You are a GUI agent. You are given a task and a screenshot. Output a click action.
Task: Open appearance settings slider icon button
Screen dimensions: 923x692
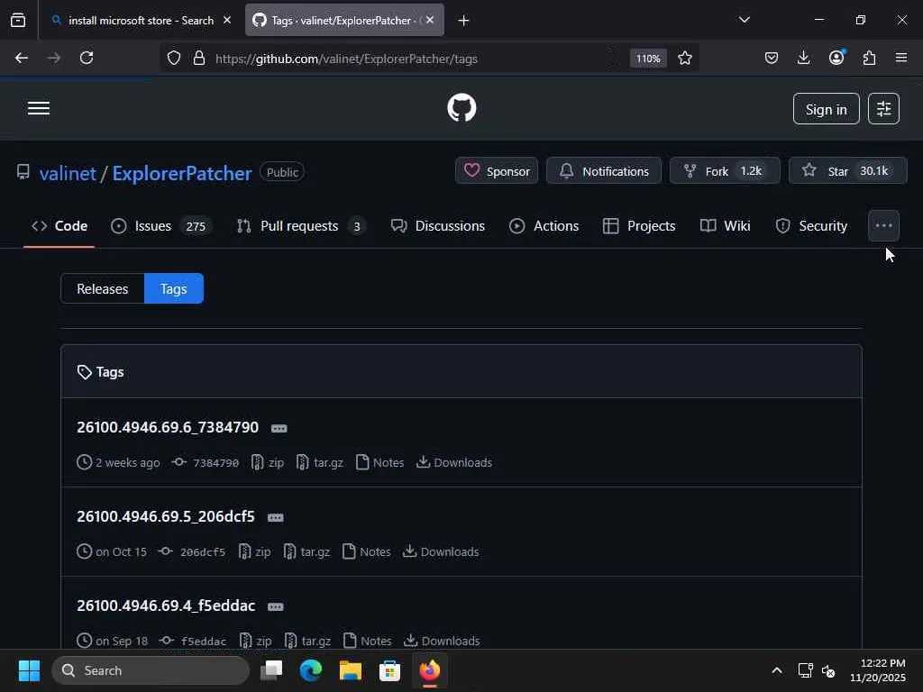point(883,109)
